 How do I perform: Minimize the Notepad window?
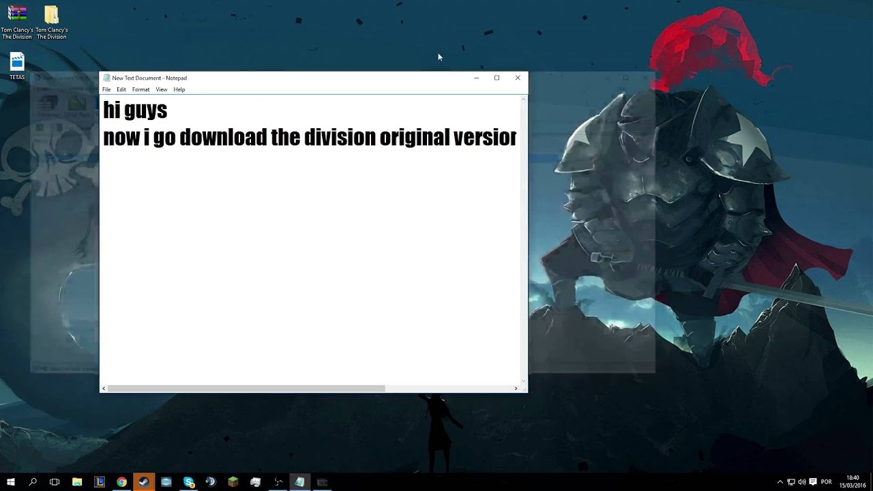(x=476, y=78)
